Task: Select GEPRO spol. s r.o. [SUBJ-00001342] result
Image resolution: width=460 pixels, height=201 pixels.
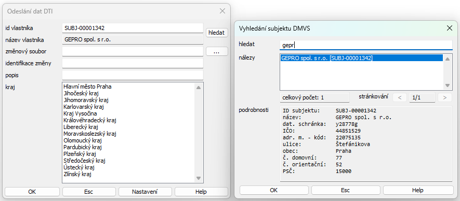Action: point(361,58)
